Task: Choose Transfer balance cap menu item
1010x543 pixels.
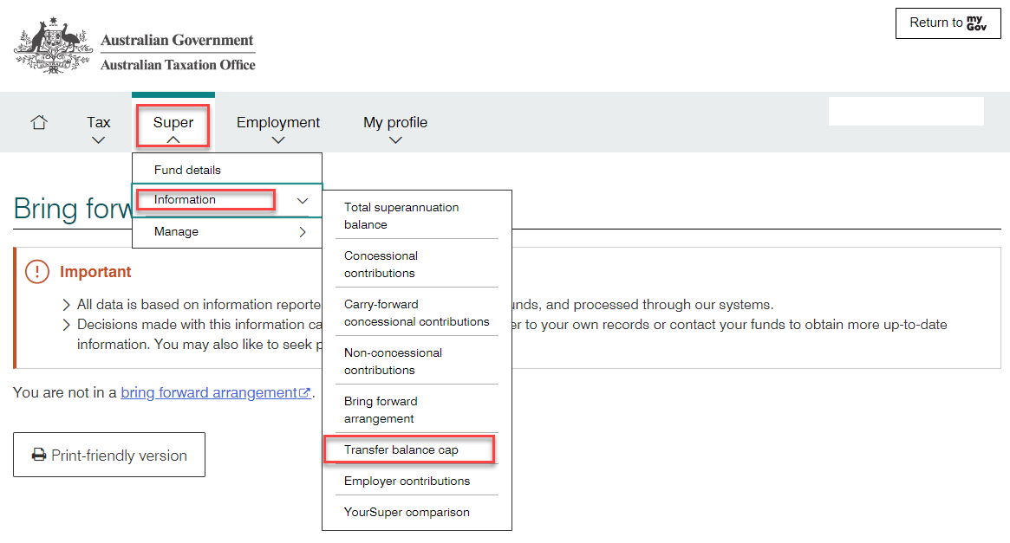Action: (x=401, y=450)
